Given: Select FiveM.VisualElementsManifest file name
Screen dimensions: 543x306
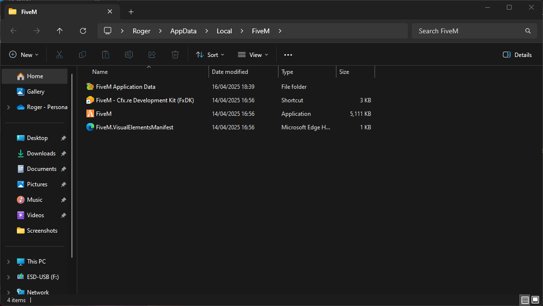Looking at the screenshot, I should tap(134, 127).
